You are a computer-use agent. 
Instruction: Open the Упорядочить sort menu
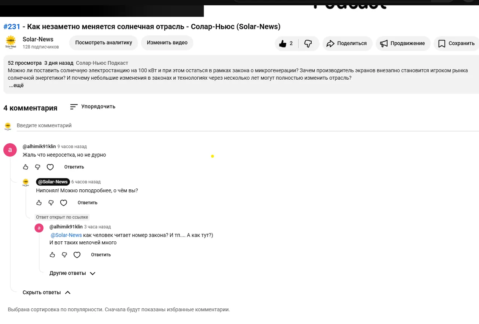click(93, 107)
